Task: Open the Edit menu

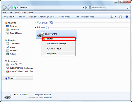Action: 10,13
